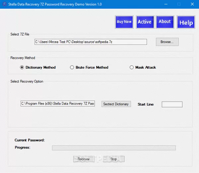Click the Select 7Z File group label
Screen dimensions: 199x173
[x=20, y=34]
